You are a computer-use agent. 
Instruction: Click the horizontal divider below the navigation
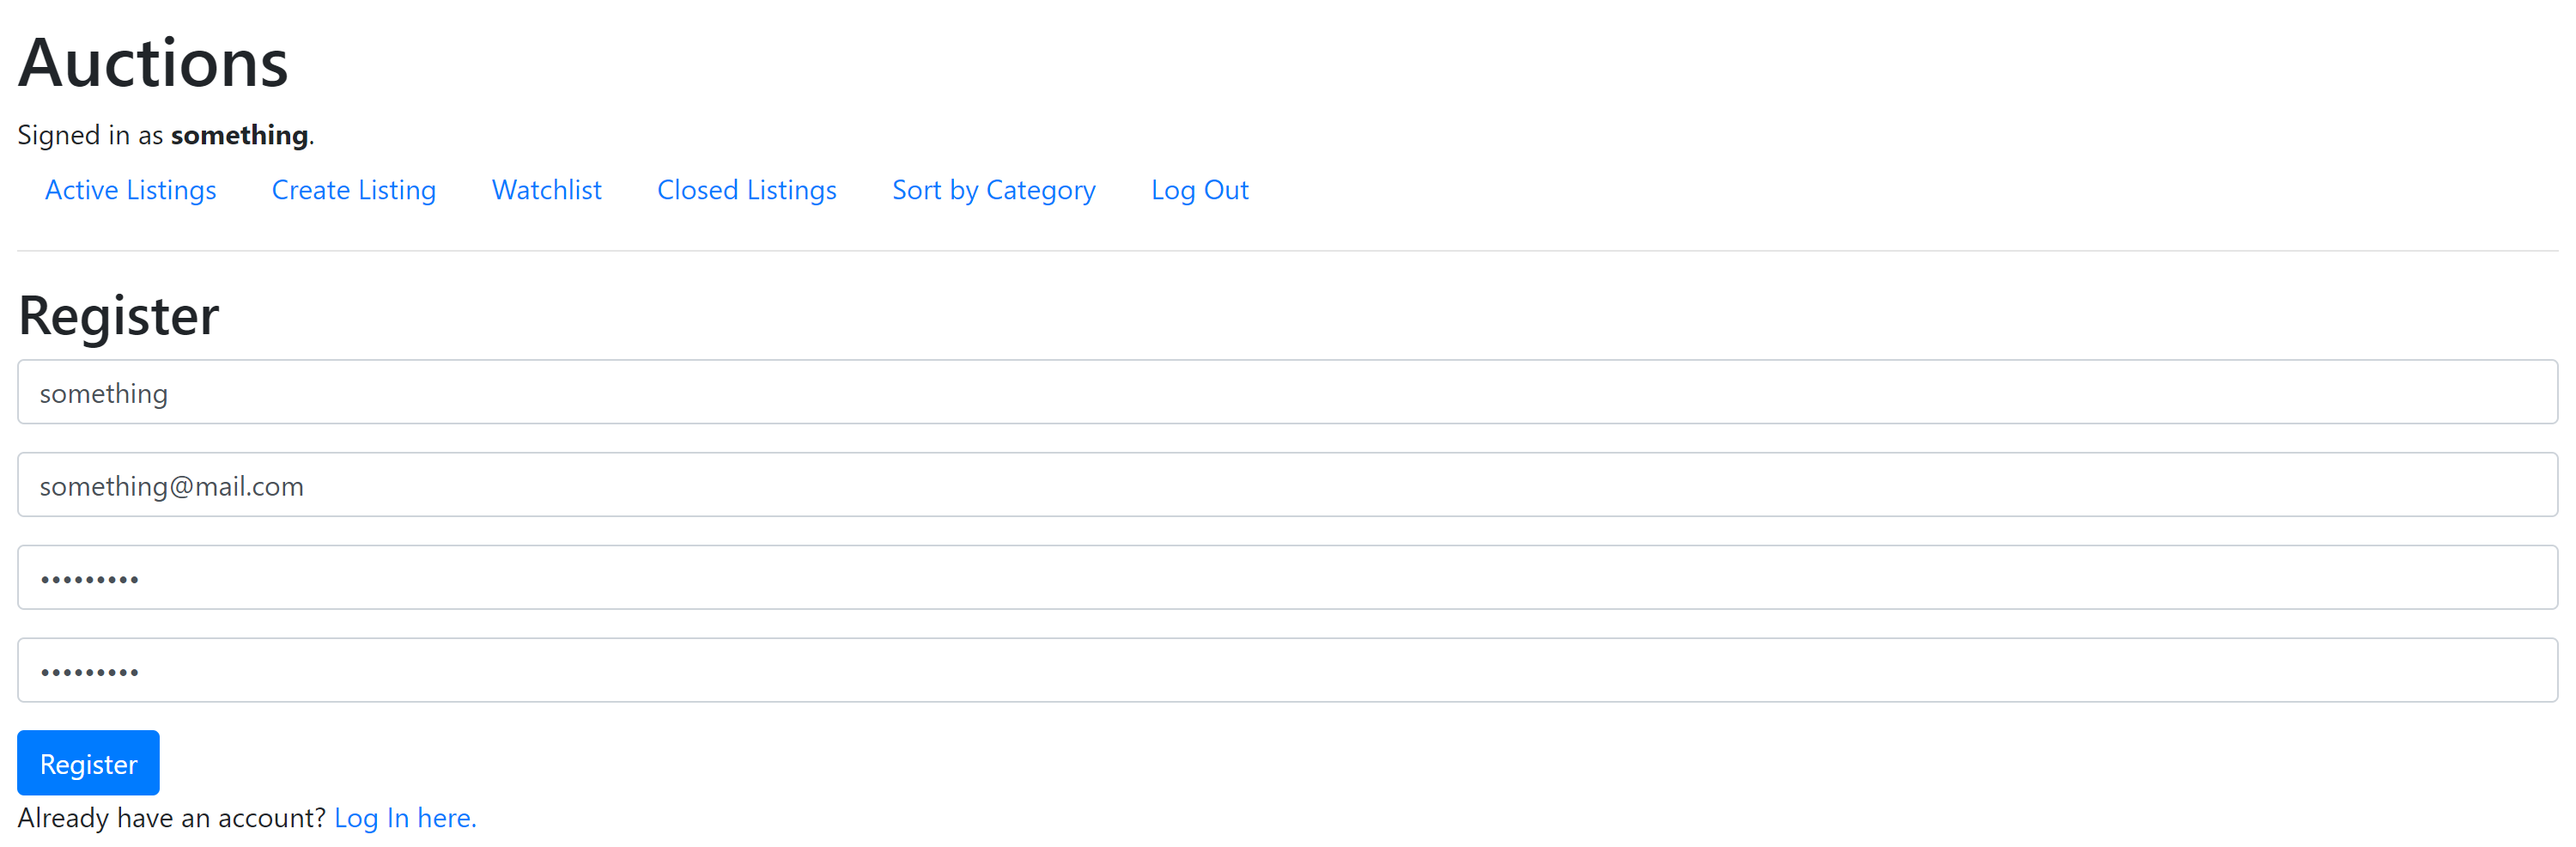pyautogui.click(x=1287, y=251)
